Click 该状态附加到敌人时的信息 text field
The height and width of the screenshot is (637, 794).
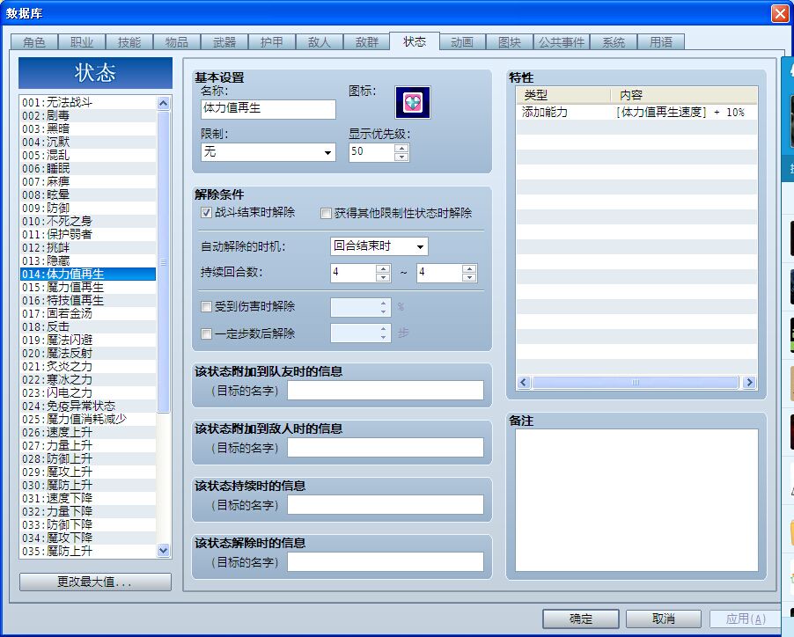(386, 448)
